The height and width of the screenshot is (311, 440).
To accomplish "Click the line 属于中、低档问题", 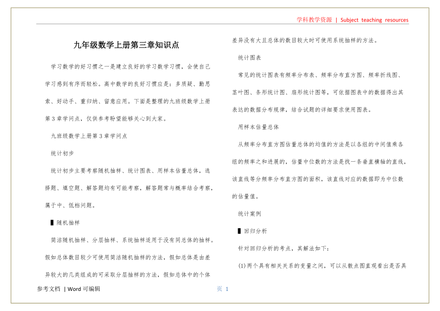I will (70, 205).
